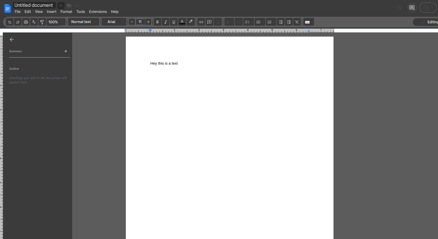Open all comments from the comment icon

[412, 7]
